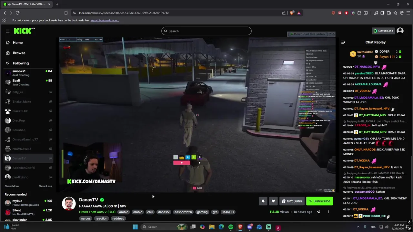Open Brave Rewards triangle icon
Image resolution: width=413 pixels, height=232 pixels.
click(299, 13)
